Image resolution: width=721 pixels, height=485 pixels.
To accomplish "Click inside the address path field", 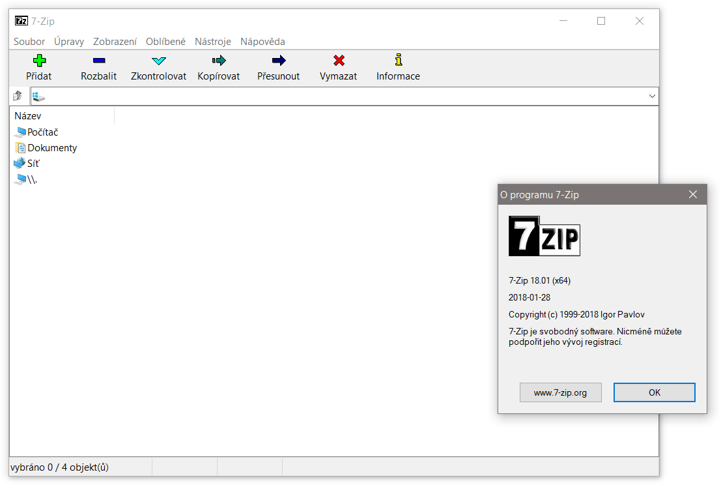I will pos(345,96).
